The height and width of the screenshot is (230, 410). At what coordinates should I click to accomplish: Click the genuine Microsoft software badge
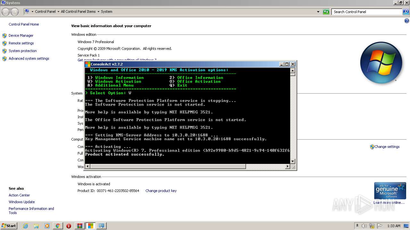pyautogui.click(x=390, y=191)
